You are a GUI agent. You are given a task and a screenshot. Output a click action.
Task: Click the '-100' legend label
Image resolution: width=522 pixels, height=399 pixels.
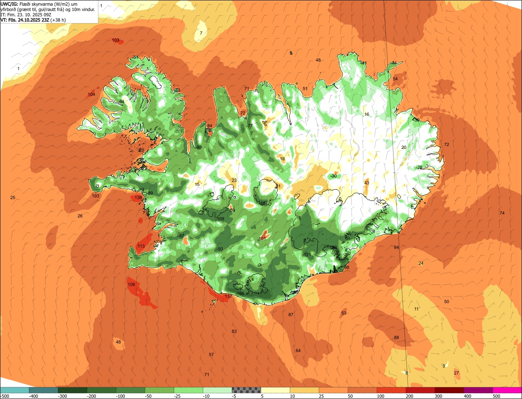(x=120, y=396)
